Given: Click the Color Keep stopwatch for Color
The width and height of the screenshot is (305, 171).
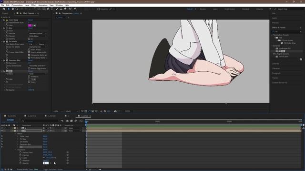Looking at the screenshot, I should click(7, 25).
